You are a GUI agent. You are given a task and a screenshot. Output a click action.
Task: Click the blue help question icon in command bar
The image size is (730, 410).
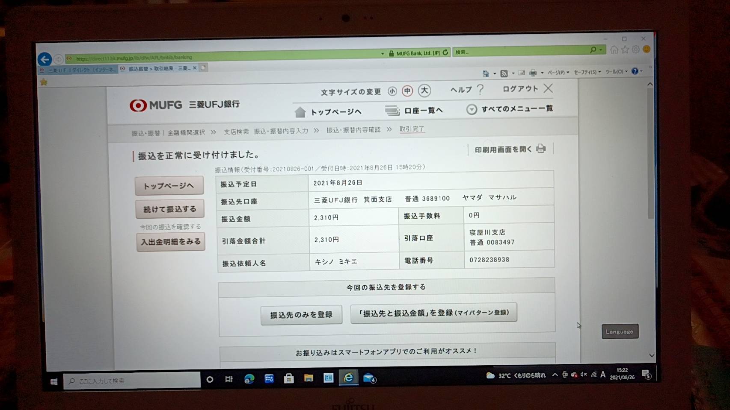(x=635, y=71)
